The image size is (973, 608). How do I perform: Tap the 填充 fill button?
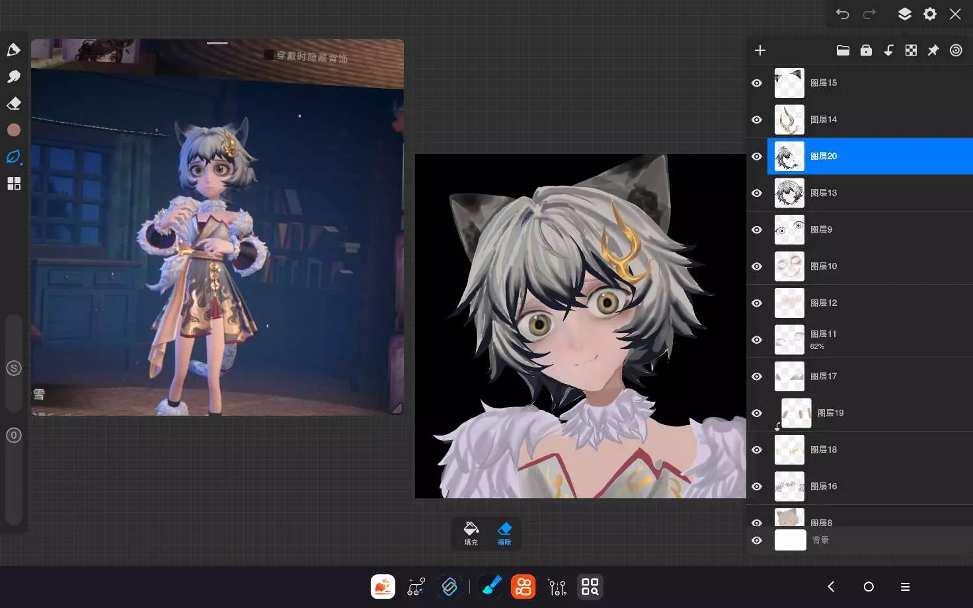pyautogui.click(x=471, y=533)
